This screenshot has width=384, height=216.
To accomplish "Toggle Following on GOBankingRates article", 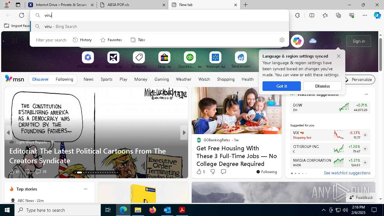I will (x=266, y=172).
